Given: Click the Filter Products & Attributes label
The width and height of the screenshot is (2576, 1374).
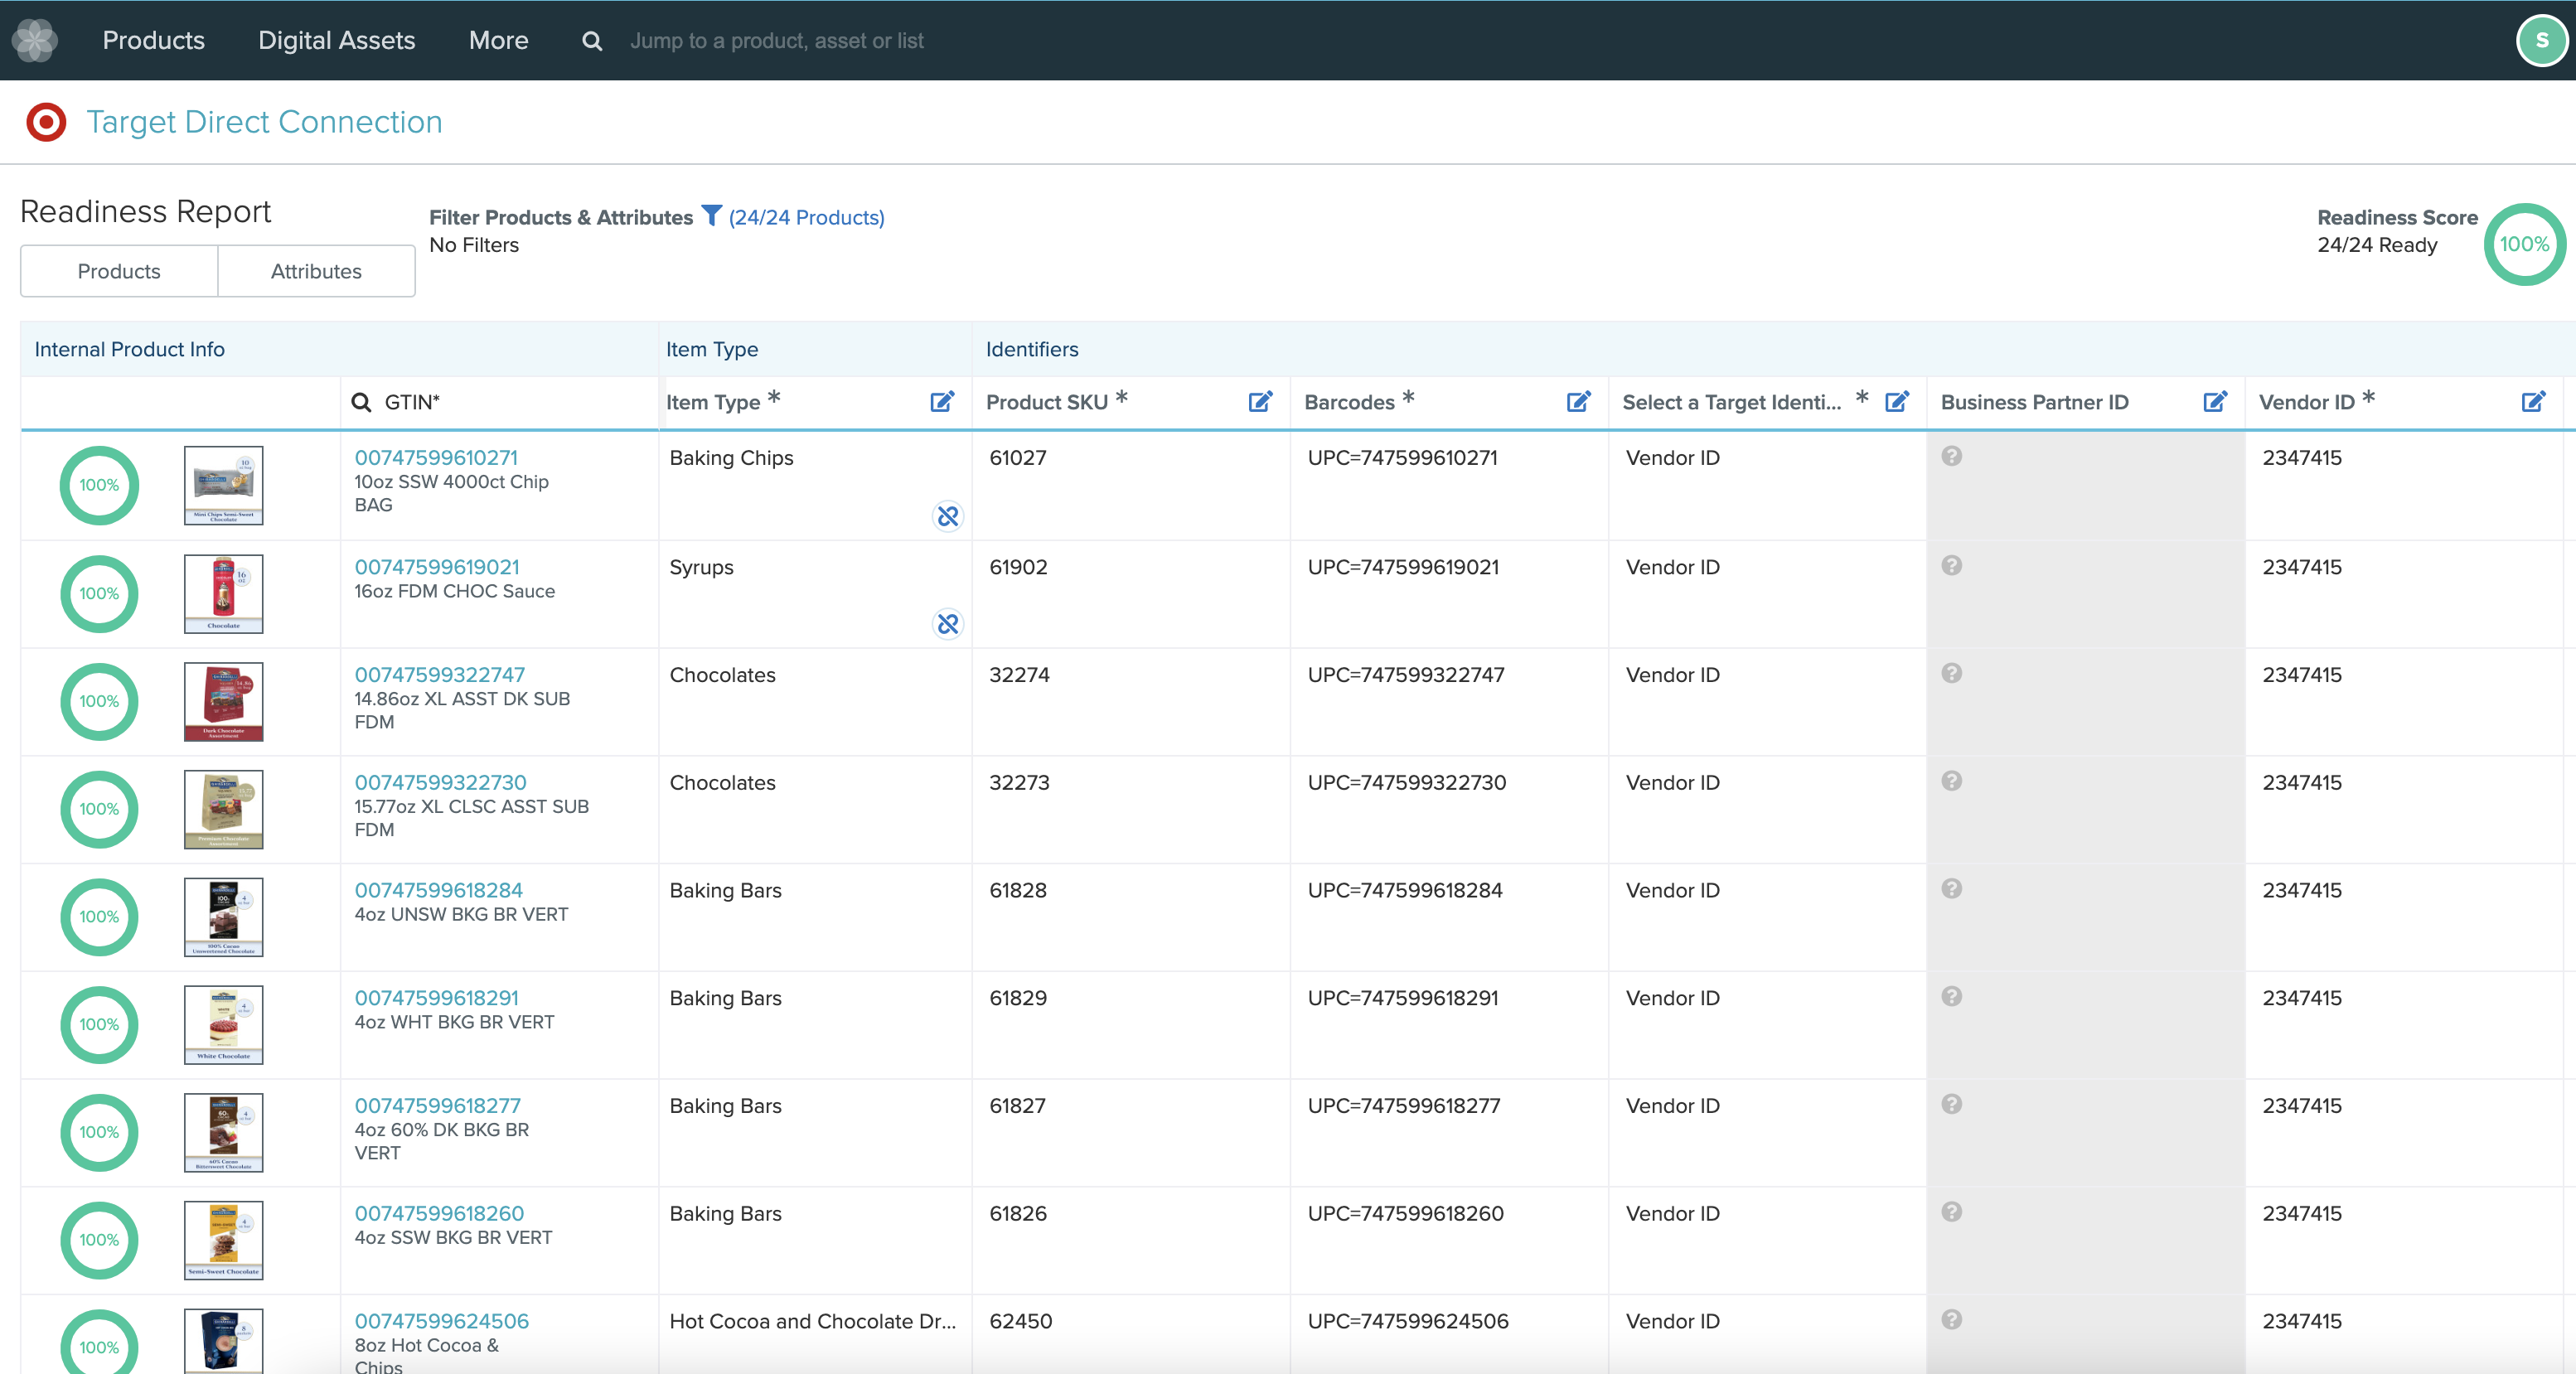Looking at the screenshot, I should pyautogui.click(x=561, y=218).
